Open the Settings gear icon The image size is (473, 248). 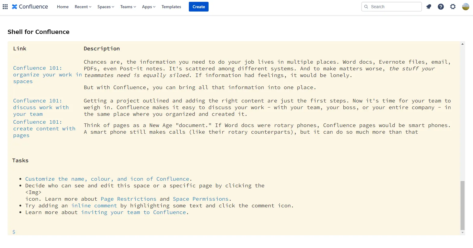click(453, 7)
